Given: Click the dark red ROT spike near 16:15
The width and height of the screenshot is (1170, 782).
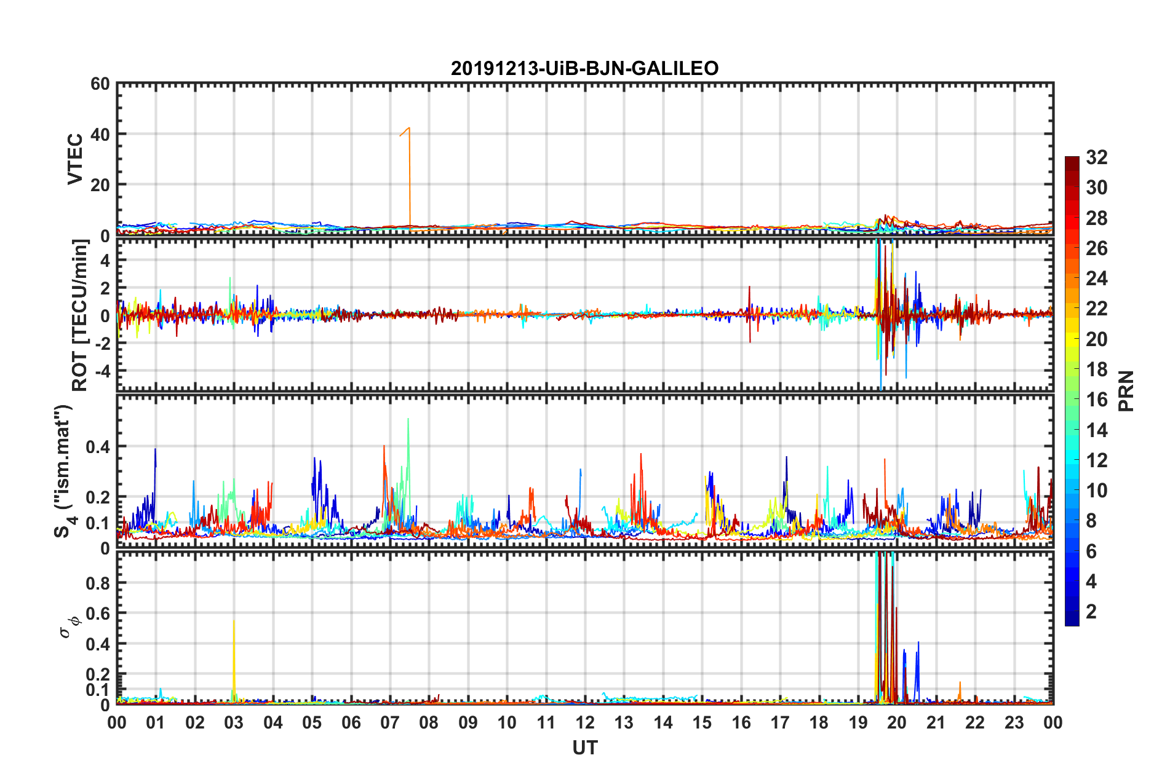Looking at the screenshot, I should [750, 314].
